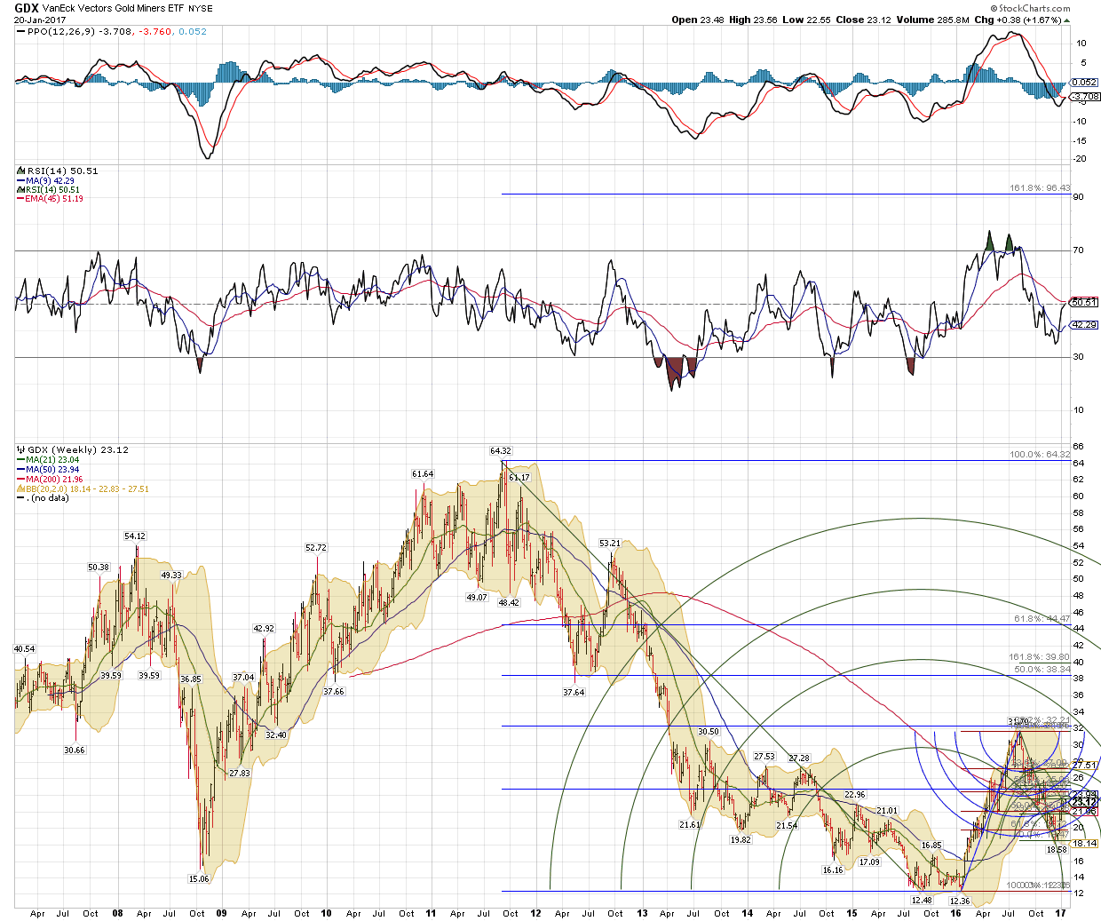Click the 54.12 high price label

tap(135, 536)
